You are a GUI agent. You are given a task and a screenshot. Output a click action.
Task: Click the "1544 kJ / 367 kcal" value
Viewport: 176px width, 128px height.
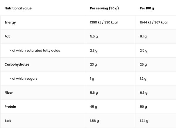(154, 22)
